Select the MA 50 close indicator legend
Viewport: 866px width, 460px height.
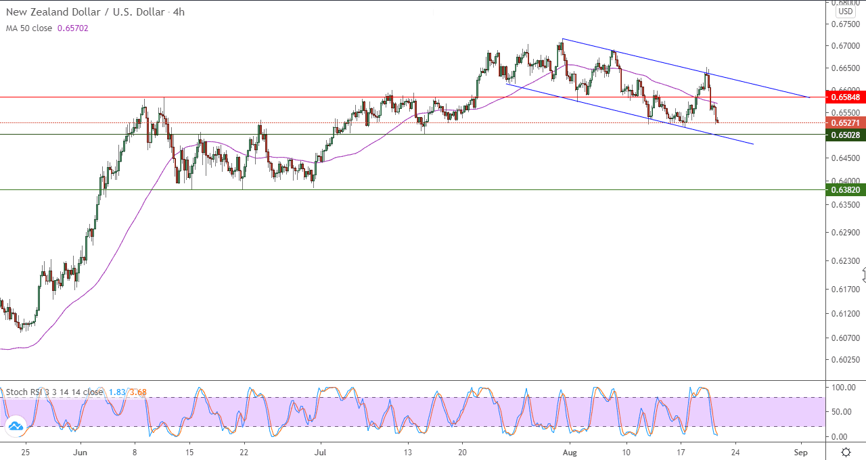[x=30, y=28]
